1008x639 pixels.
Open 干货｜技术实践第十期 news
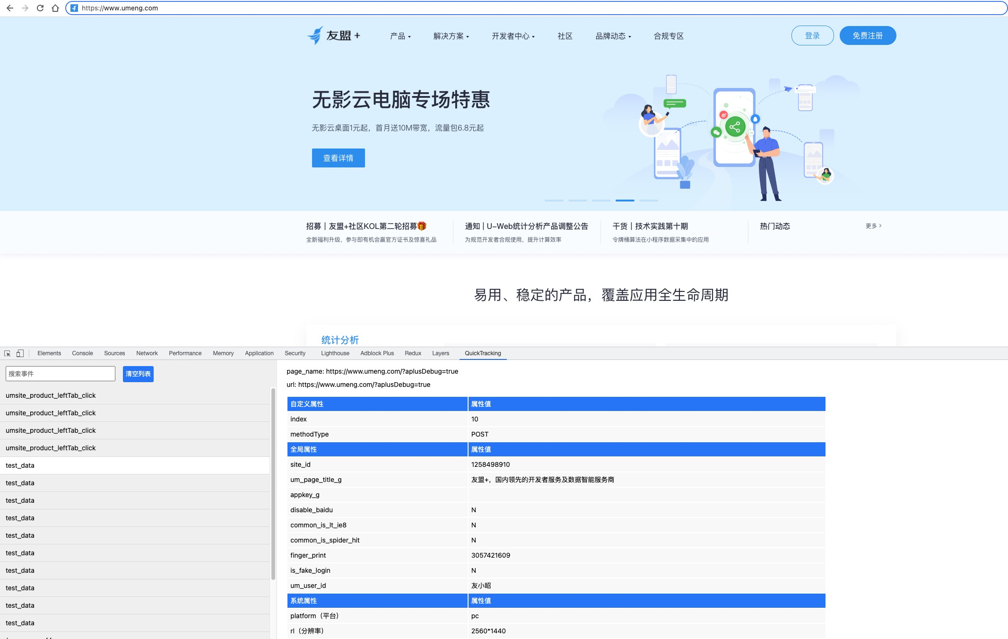point(650,226)
